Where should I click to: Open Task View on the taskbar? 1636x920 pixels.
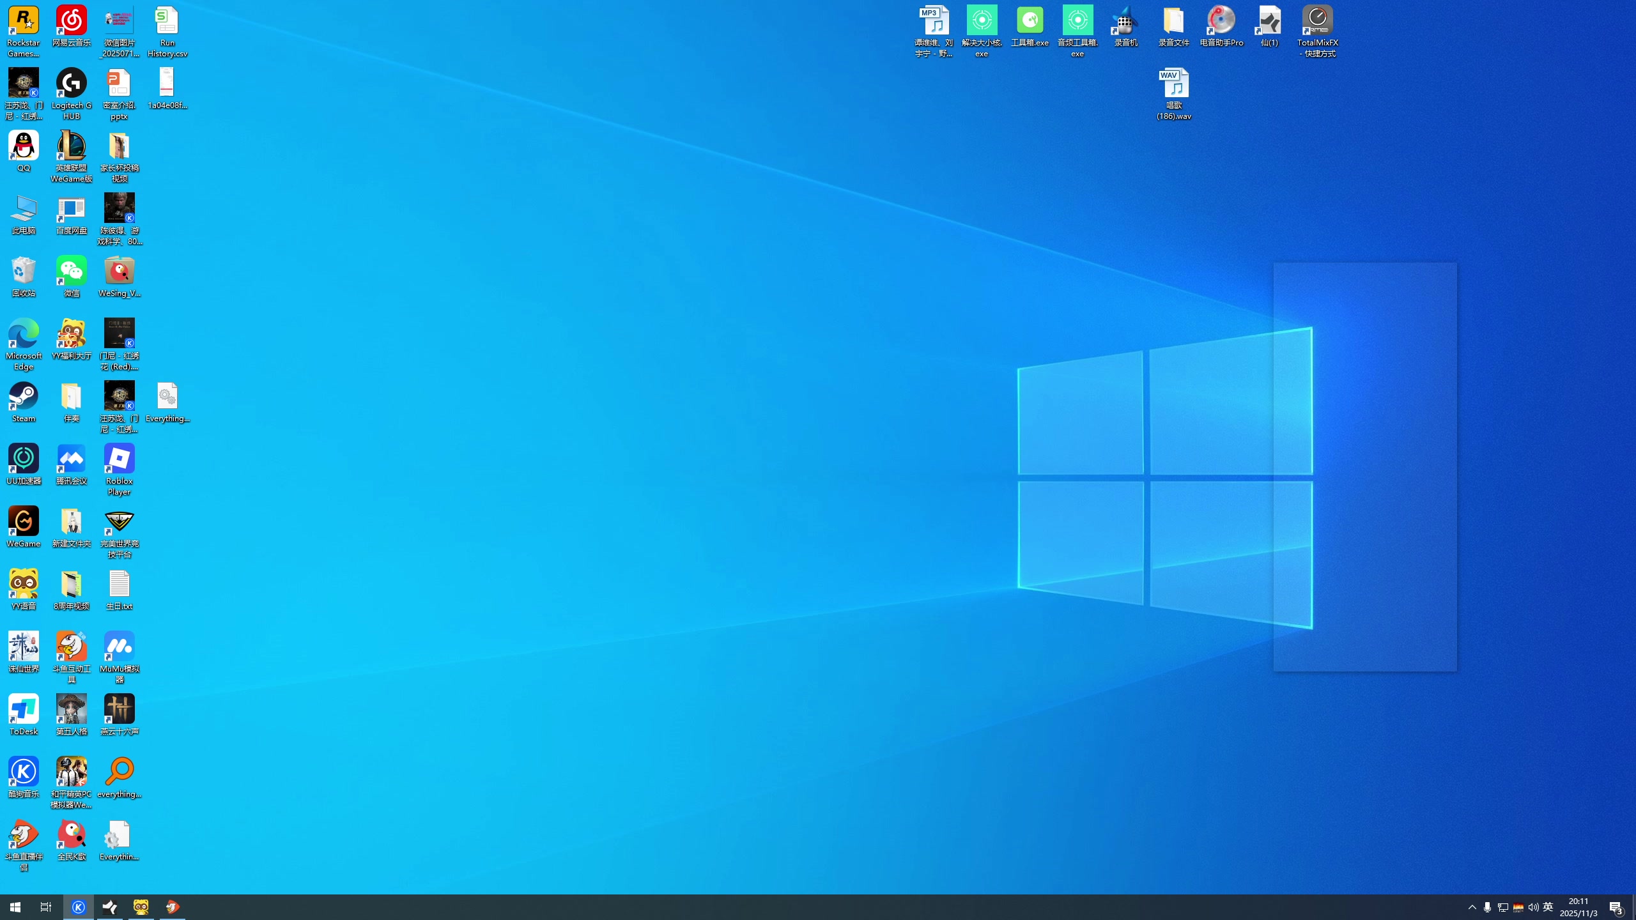pos(46,907)
